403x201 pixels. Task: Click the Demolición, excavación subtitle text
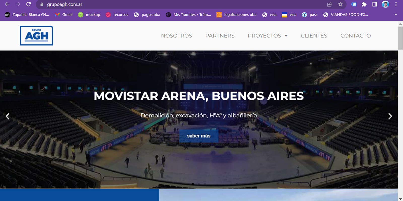199,115
